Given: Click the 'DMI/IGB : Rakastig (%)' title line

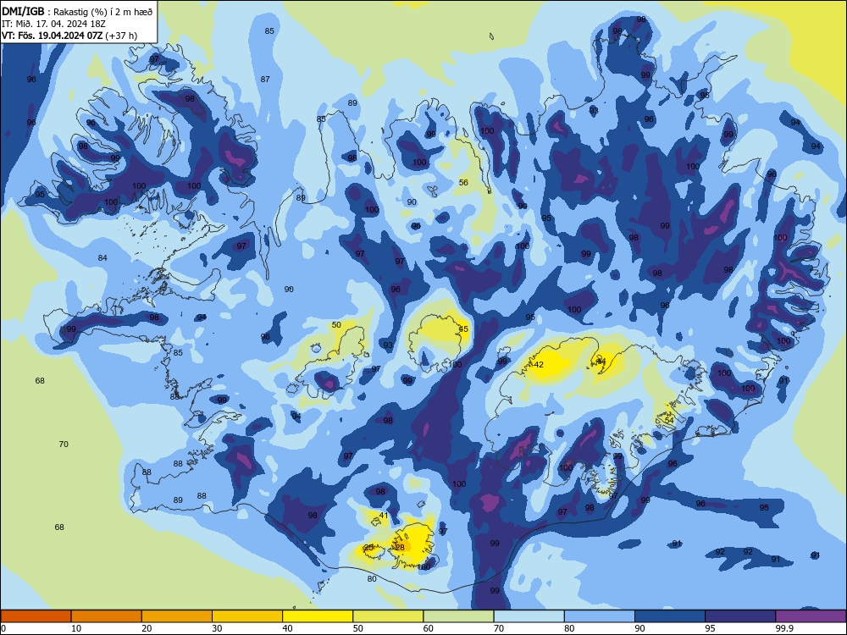Looking at the screenshot, I should (x=78, y=11).
